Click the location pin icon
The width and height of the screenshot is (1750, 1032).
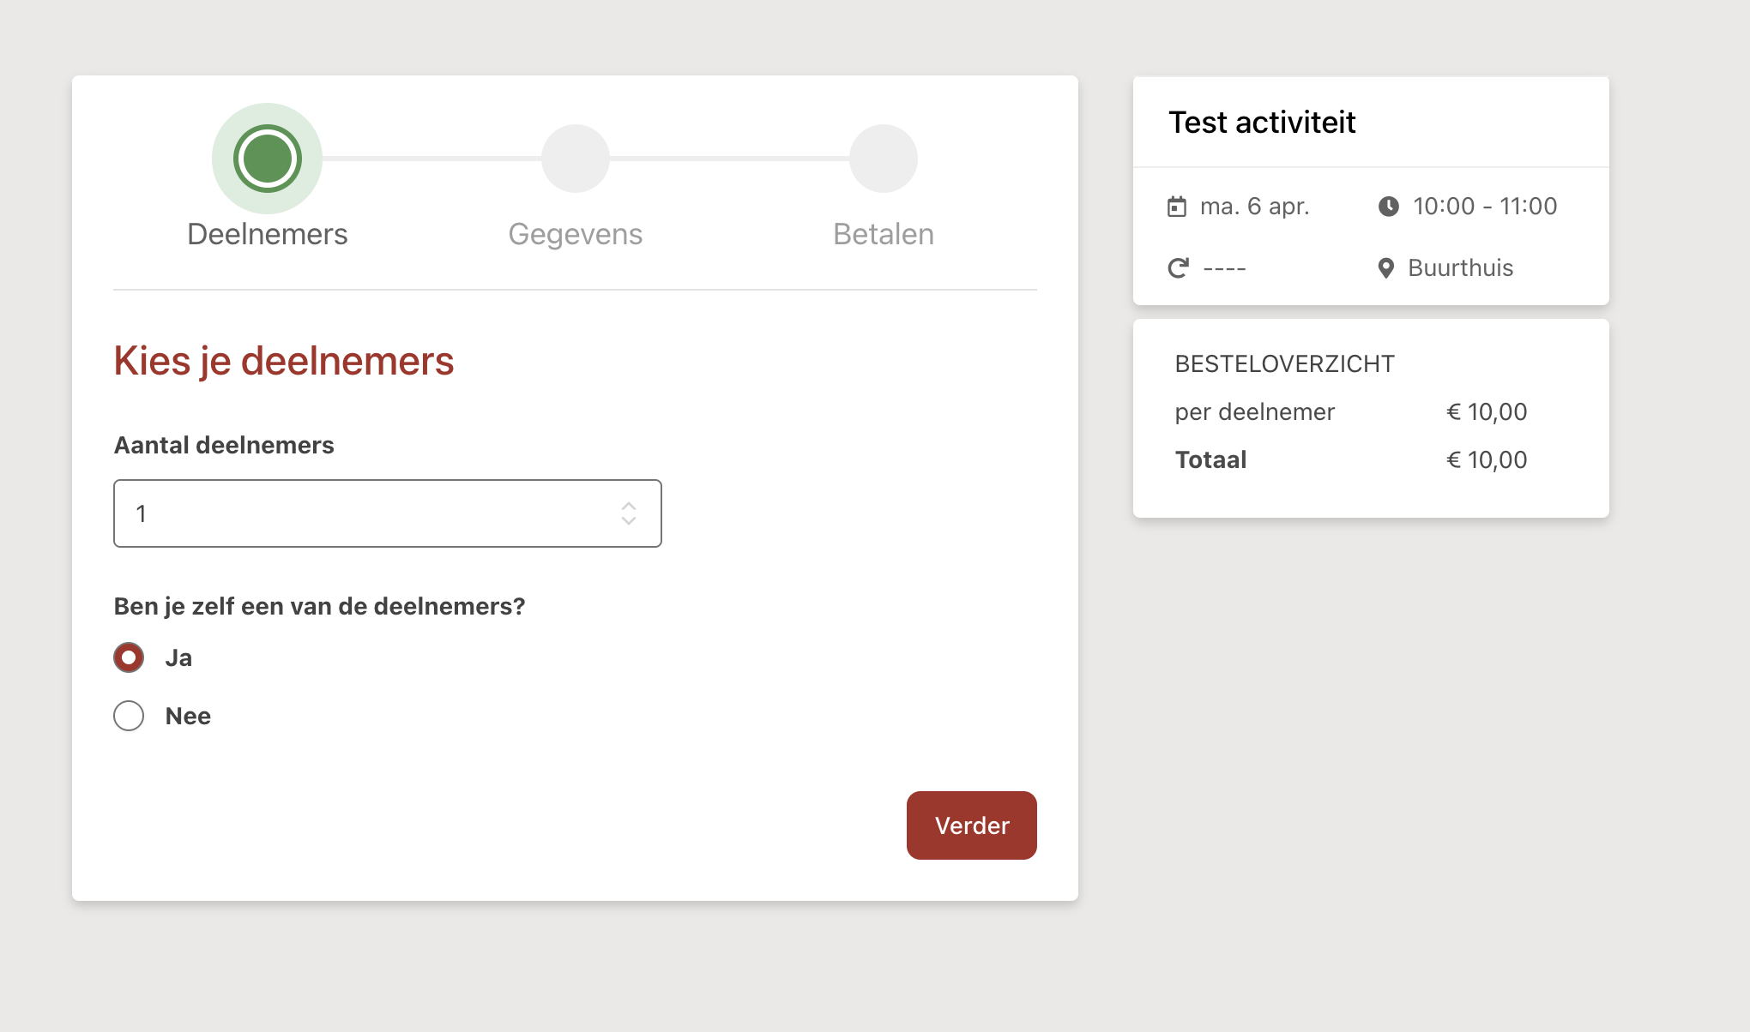coord(1385,268)
